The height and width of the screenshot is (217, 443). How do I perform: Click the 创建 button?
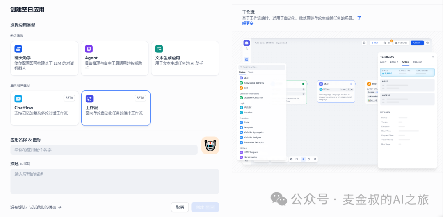point(205,208)
